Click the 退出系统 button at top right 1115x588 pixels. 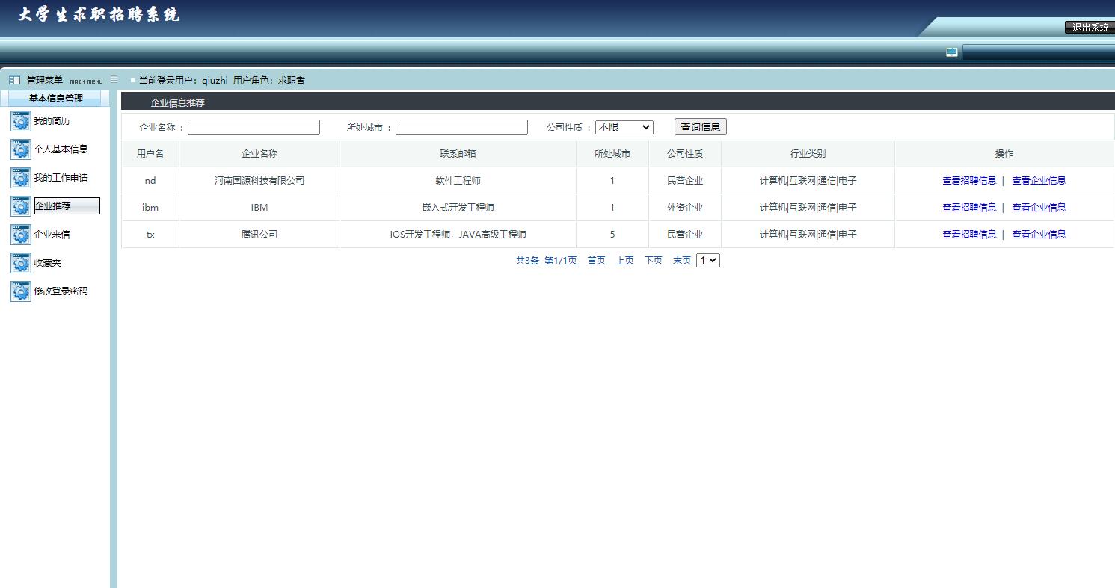click(x=1089, y=28)
